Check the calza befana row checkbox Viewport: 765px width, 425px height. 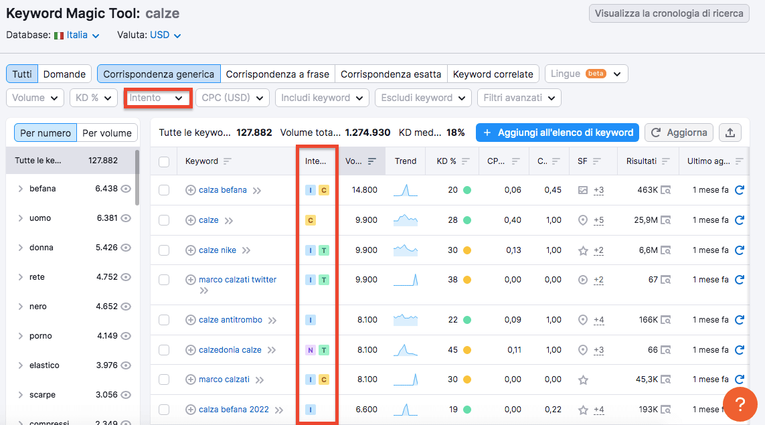164,190
